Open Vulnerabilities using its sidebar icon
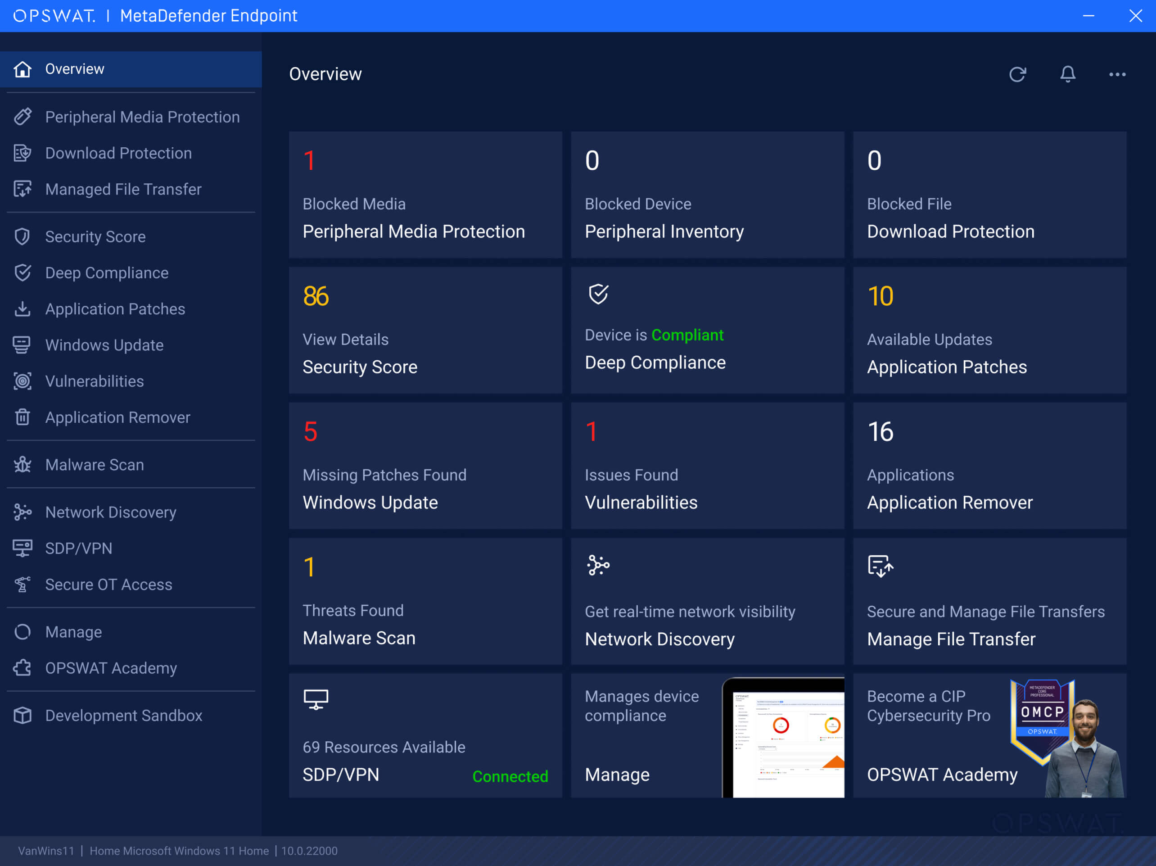 tap(23, 381)
